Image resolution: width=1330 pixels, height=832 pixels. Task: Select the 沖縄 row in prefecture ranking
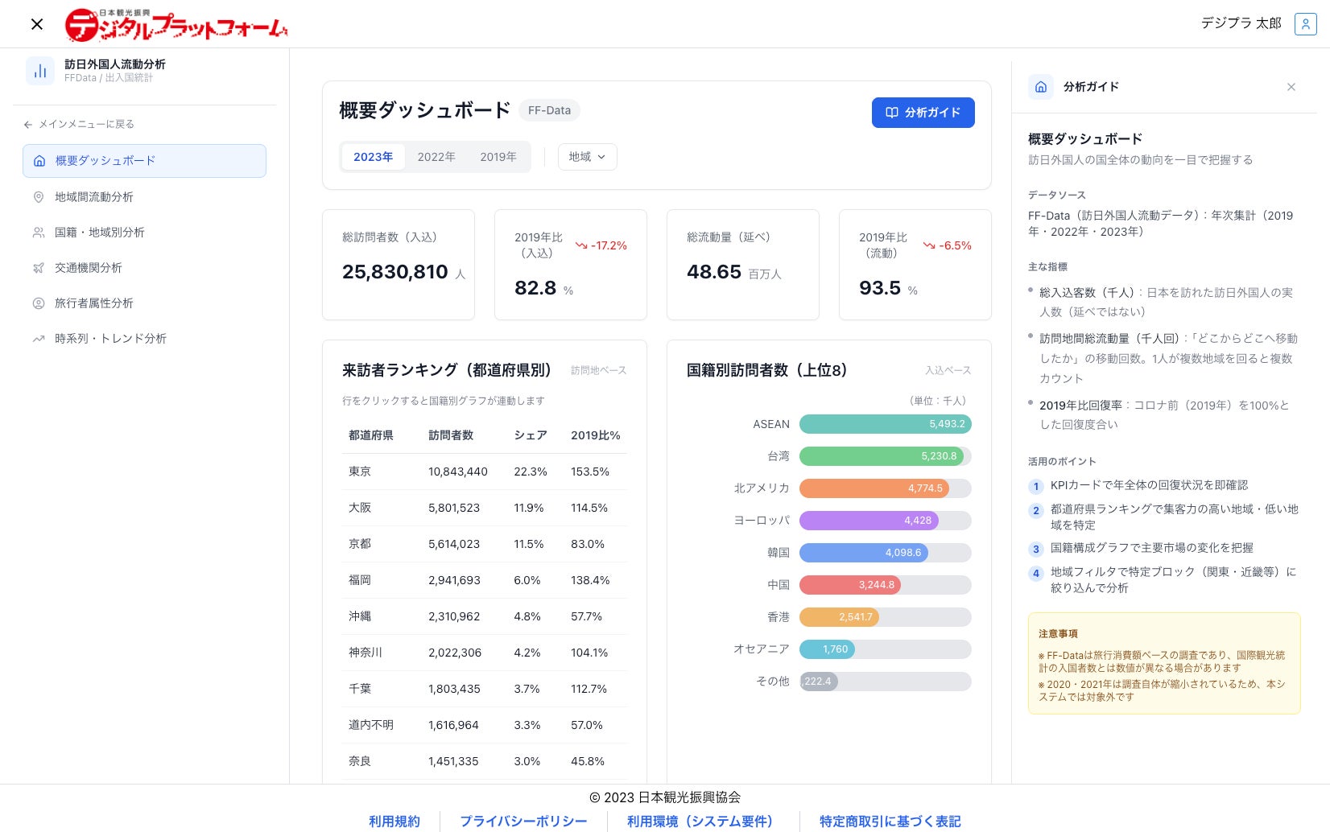tap(485, 616)
